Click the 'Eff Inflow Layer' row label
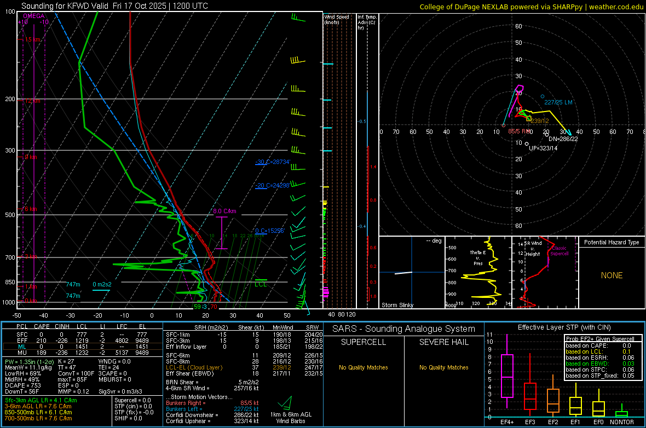The width and height of the screenshot is (646, 428). click(186, 347)
